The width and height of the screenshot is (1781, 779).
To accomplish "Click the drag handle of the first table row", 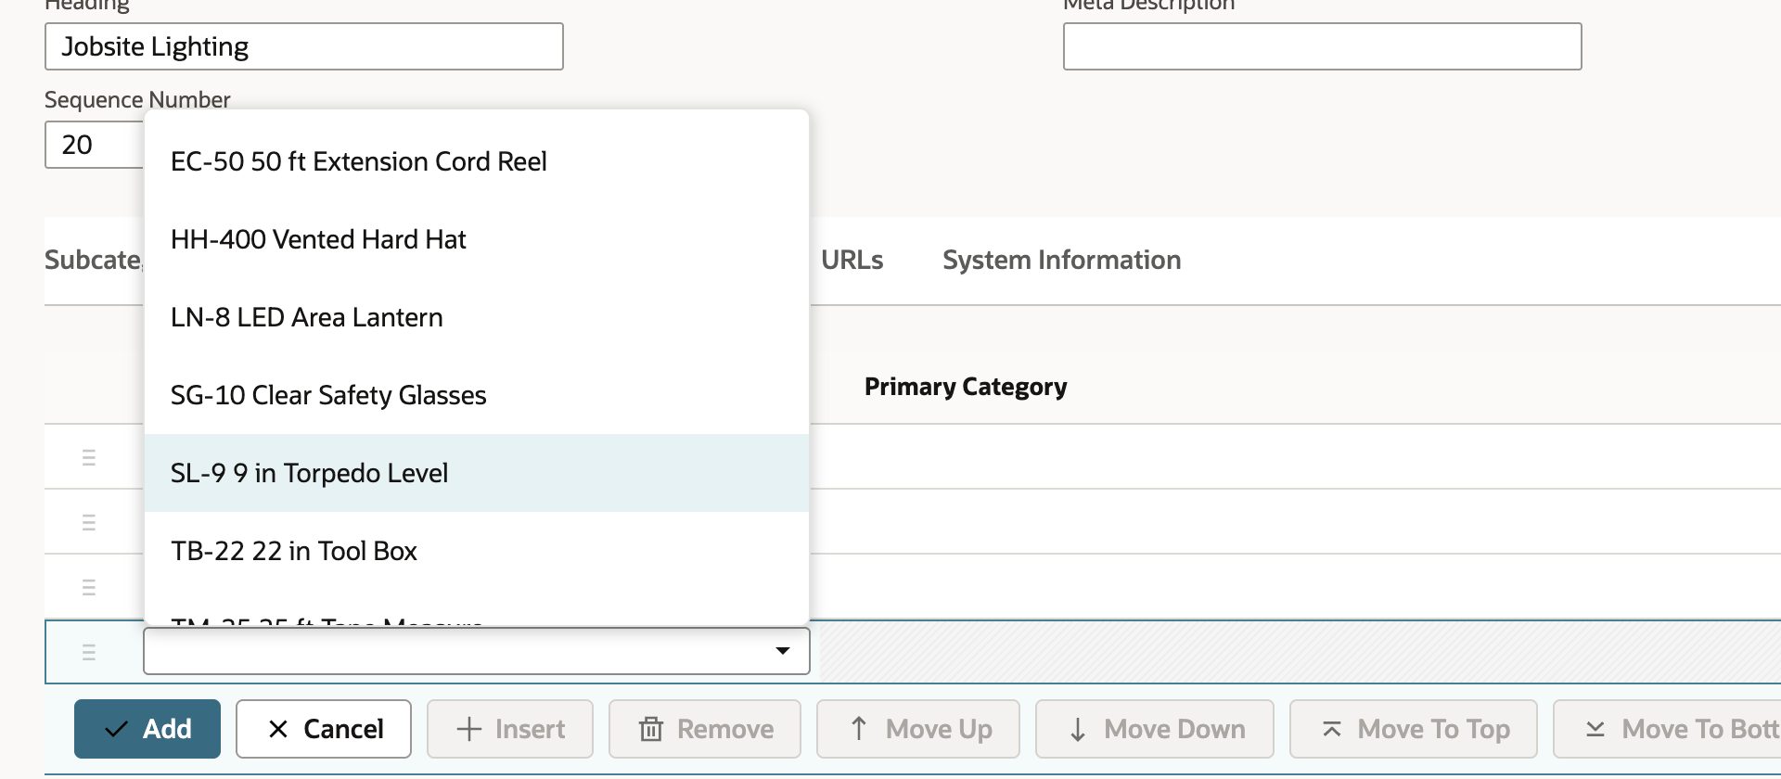I will point(89,457).
